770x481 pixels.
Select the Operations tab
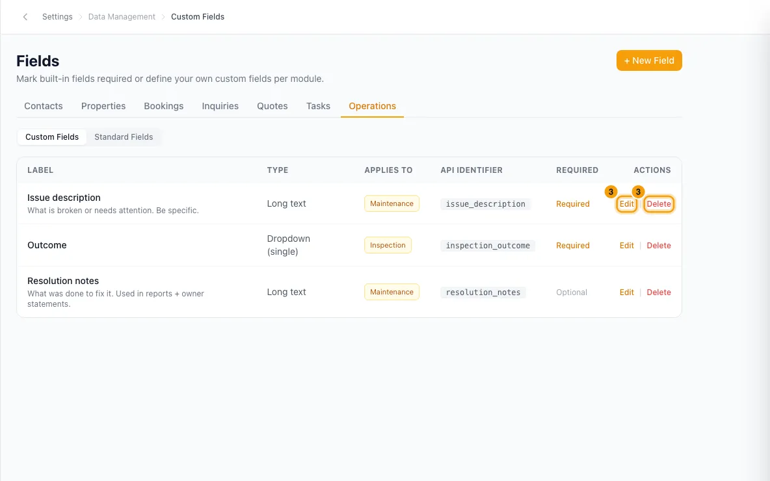(x=372, y=106)
